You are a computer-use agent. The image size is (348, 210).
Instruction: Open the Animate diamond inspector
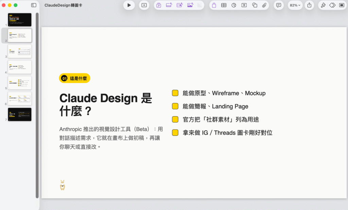(x=332, y=5)
